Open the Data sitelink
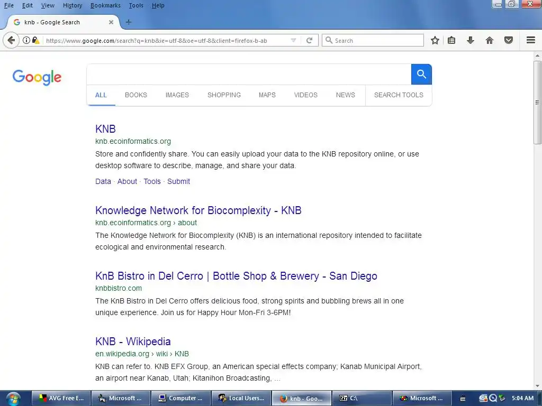 (x=103, y=181)
